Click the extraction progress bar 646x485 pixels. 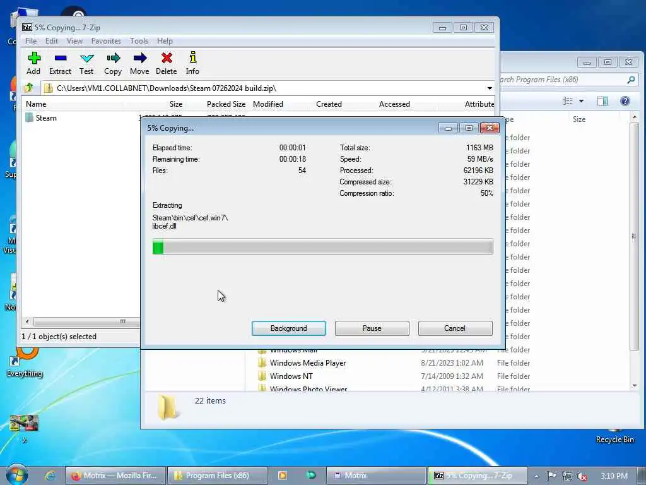coord(322,247)
